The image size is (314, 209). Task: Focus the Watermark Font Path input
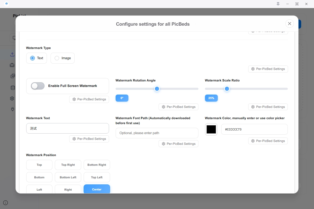pyautogui.click(x=157, y=133)
